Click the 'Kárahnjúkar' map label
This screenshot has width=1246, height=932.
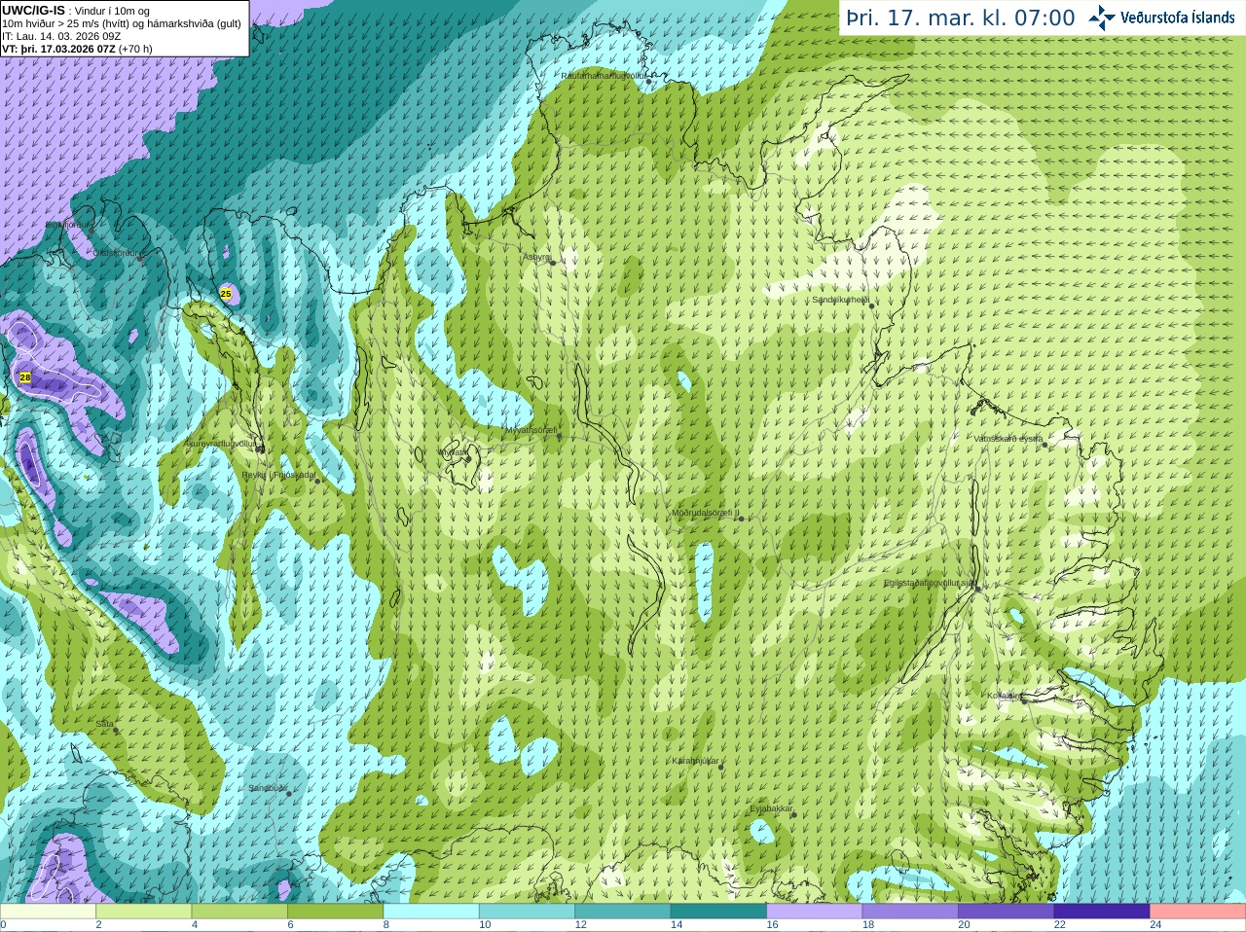click(695, 760)
